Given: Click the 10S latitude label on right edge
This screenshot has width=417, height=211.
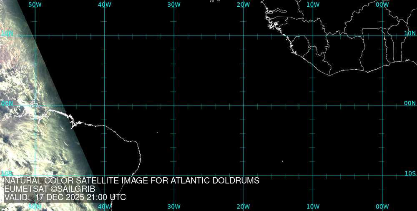Looking at the screenshot, I should coord(410,173).
